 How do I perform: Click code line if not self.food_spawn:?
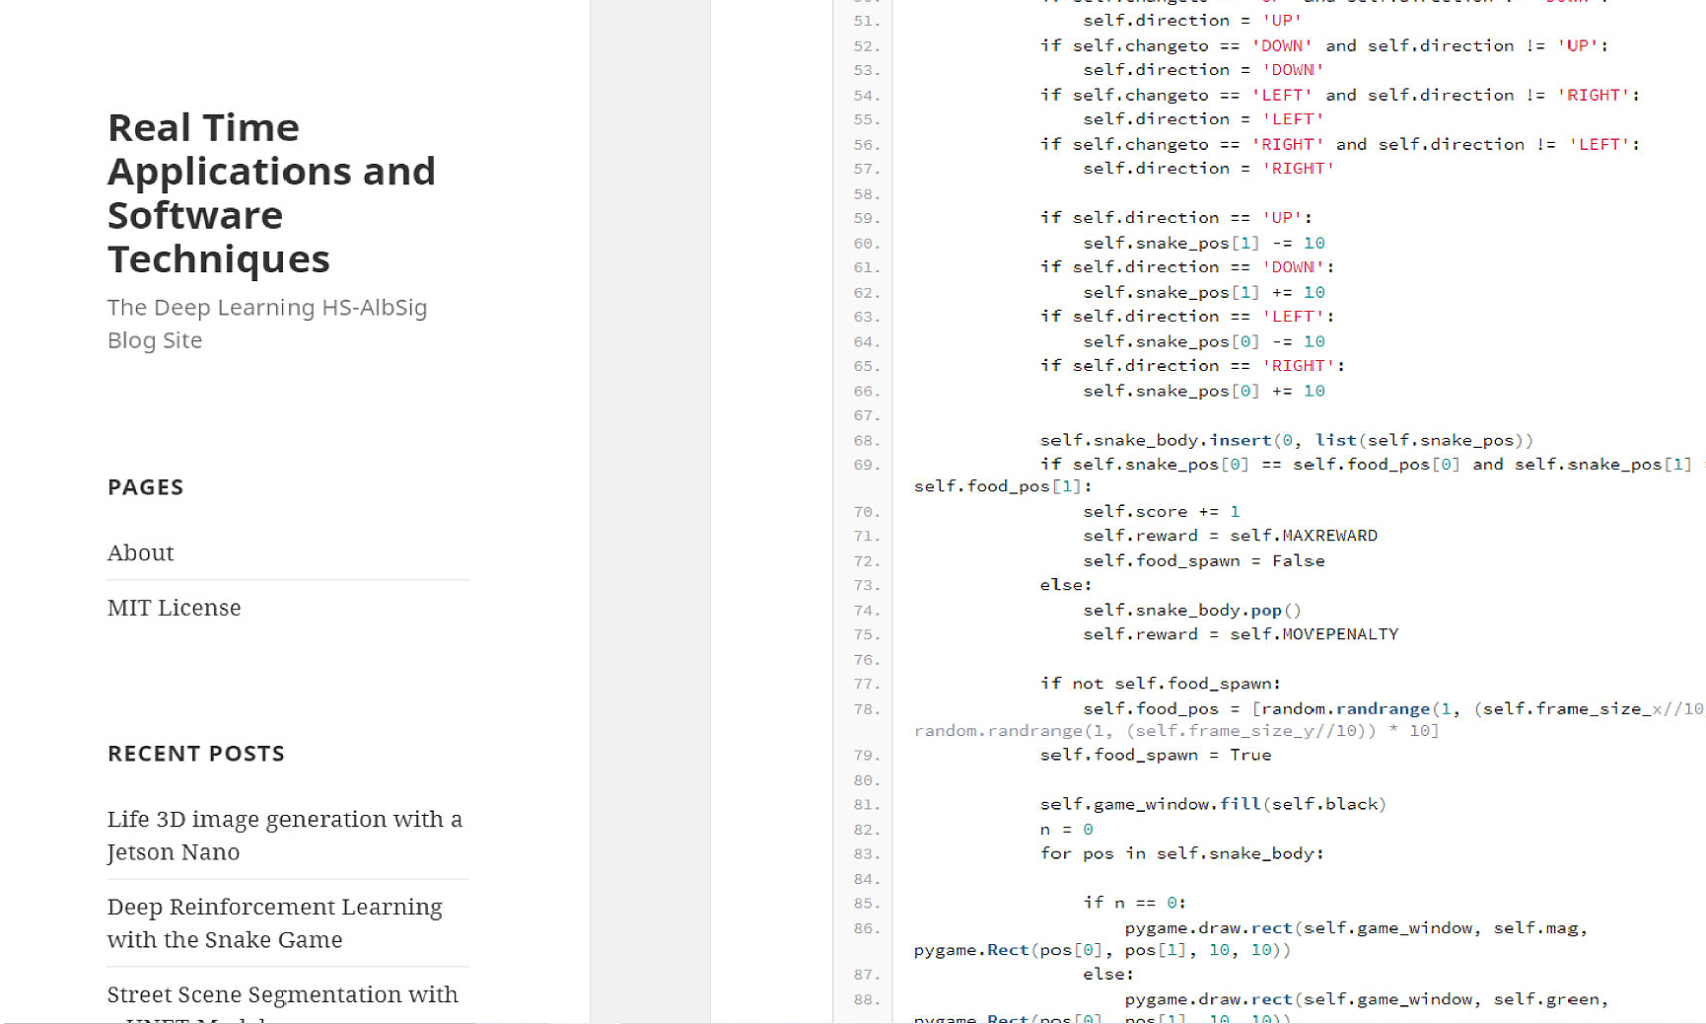(1160, 684)
